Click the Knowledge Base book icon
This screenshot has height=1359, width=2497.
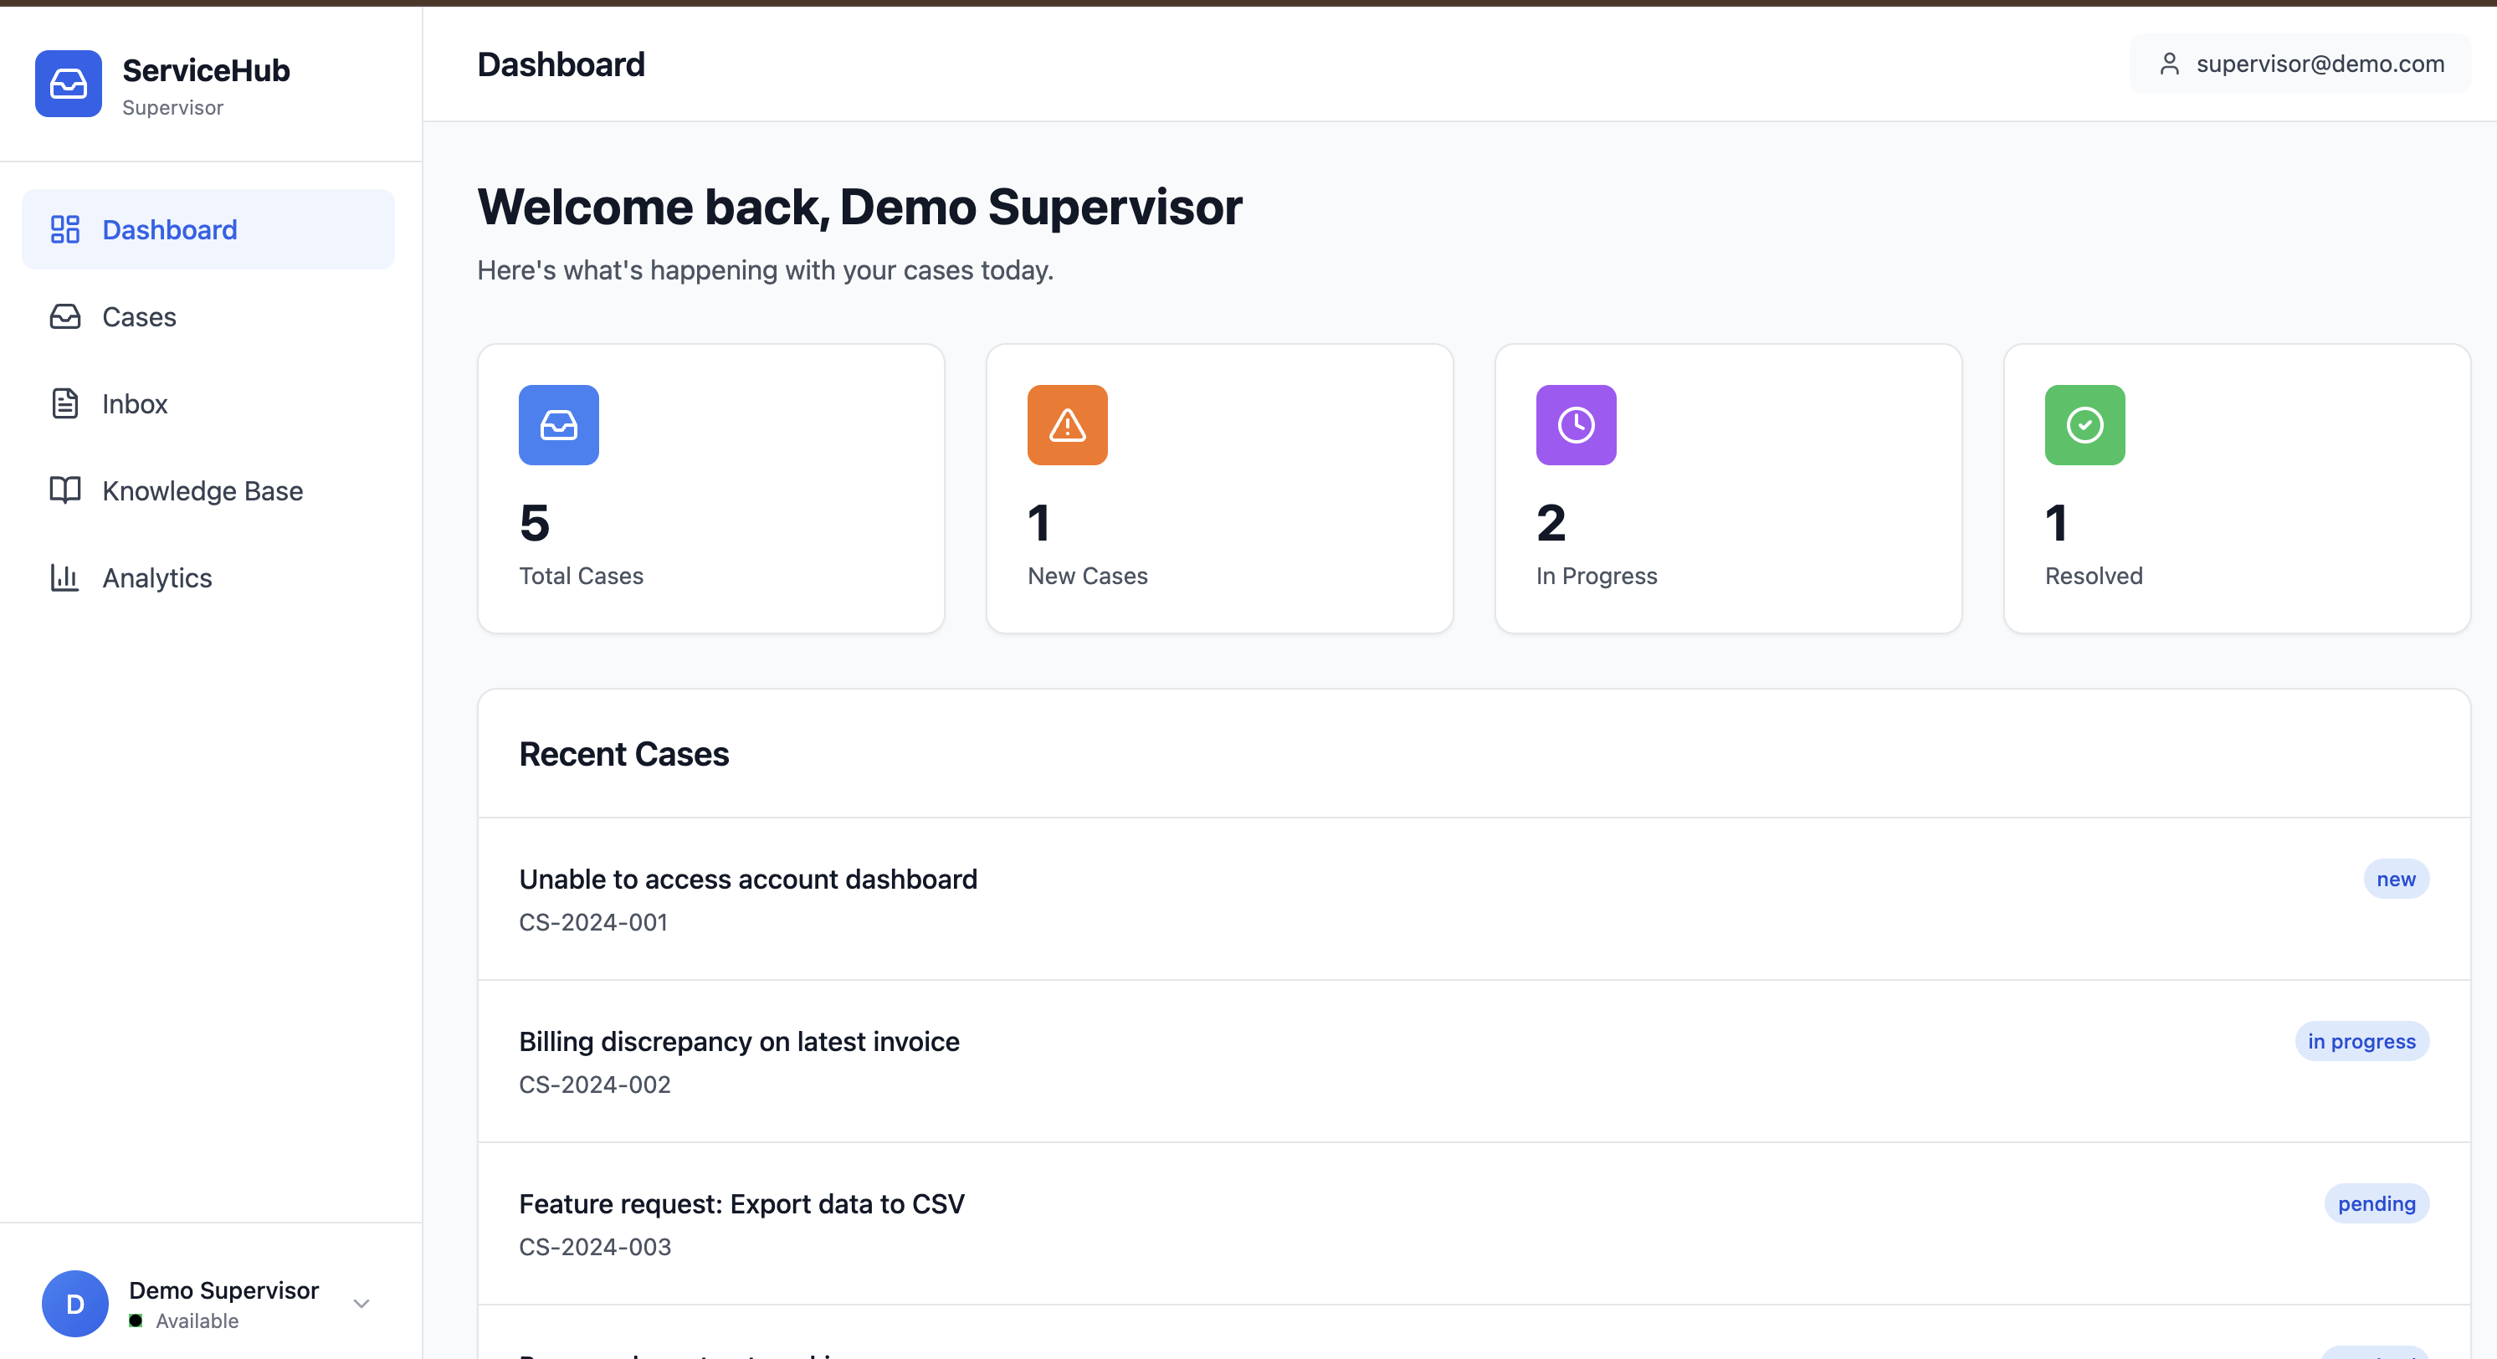coord(65,490)
